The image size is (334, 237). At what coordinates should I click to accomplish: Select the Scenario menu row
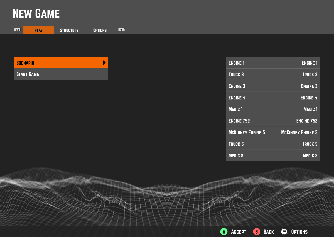point(61,63)
